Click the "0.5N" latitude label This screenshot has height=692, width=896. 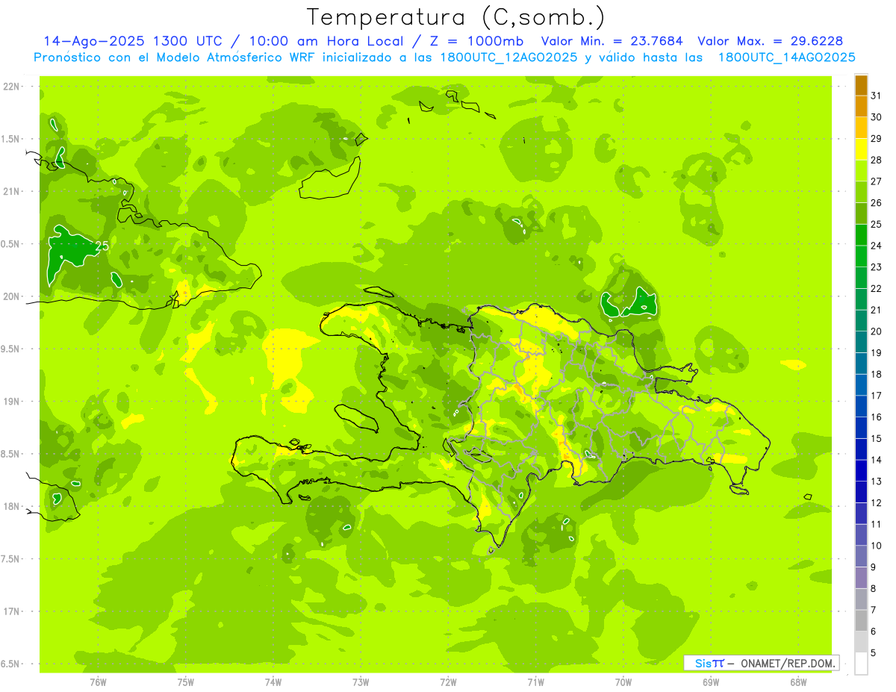click(x=10, y=244)
